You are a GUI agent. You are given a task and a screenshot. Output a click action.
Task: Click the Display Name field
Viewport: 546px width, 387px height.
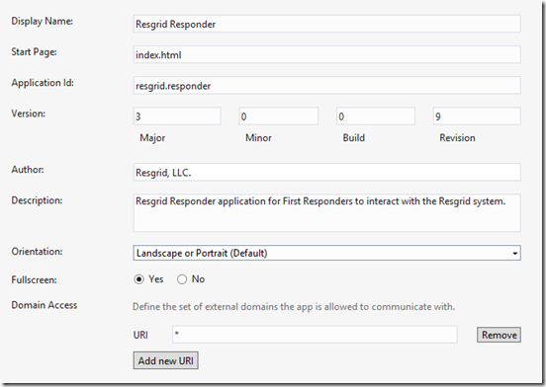pyautogui.click(x=326, y=24)
